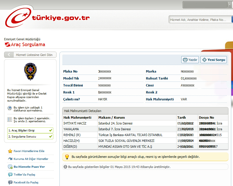Click the list icon beside the step count note
Viewport: 233px width, 186px height.
(x=10, y=119)
